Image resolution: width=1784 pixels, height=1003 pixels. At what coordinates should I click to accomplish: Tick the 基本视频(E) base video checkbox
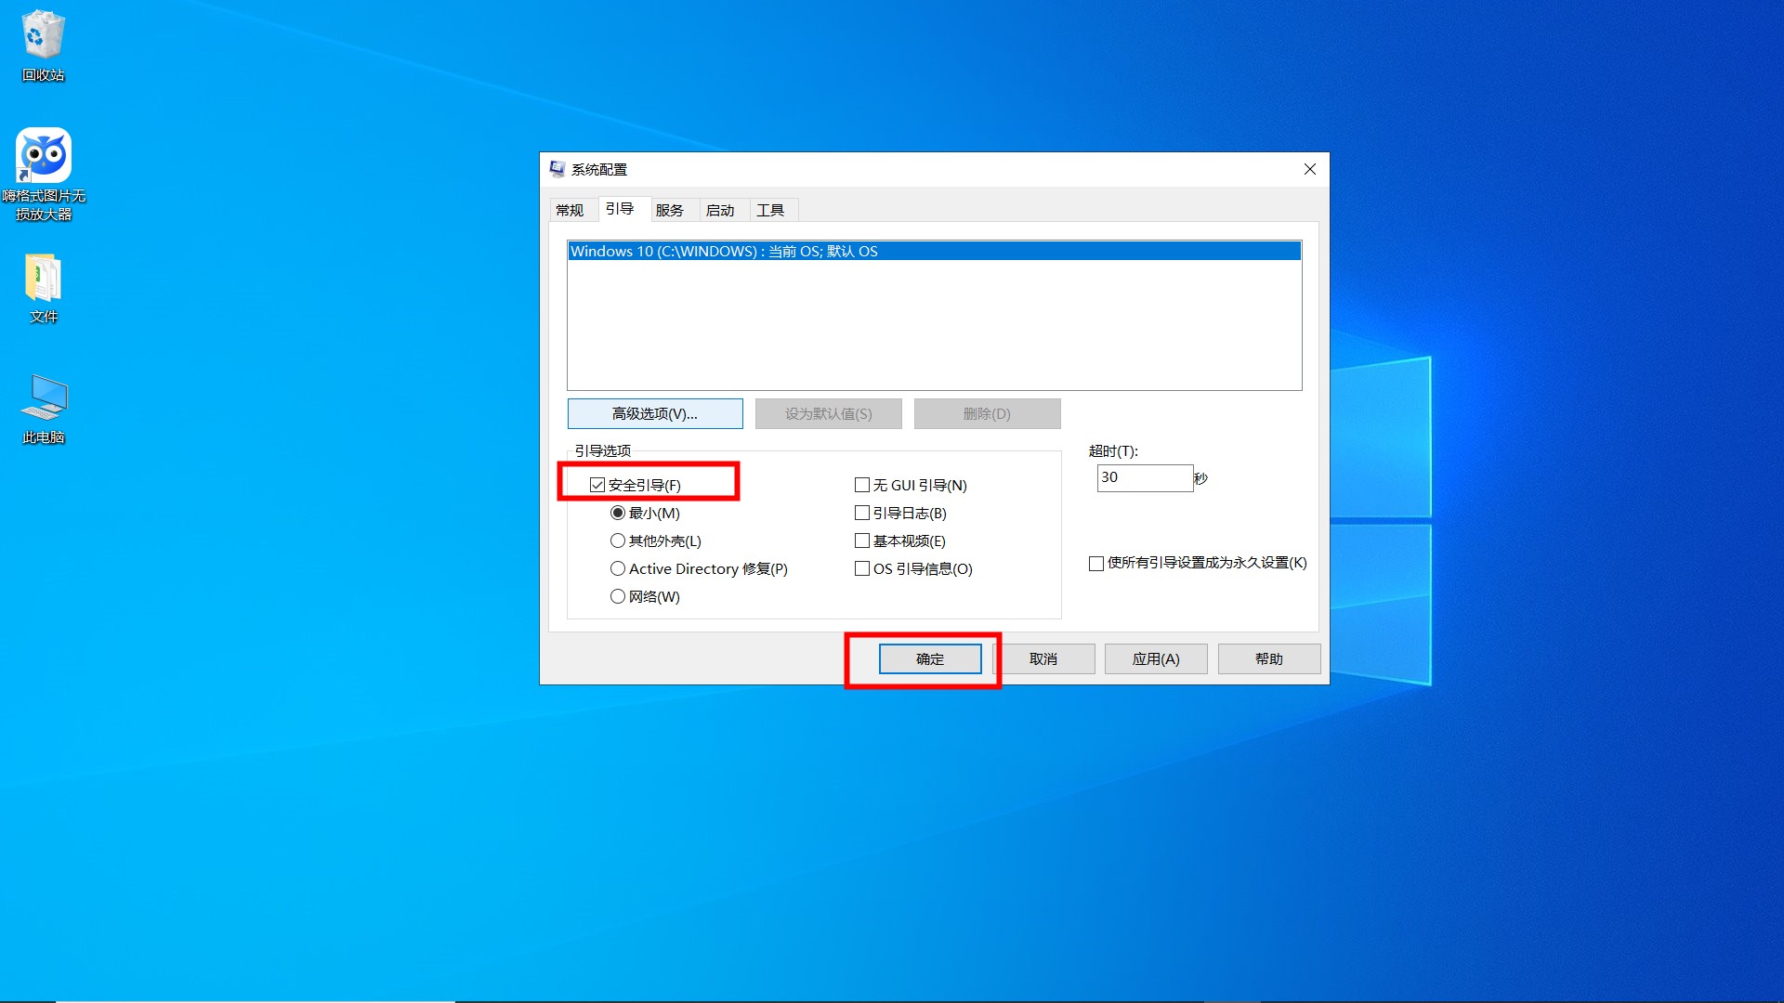[862, 541]
